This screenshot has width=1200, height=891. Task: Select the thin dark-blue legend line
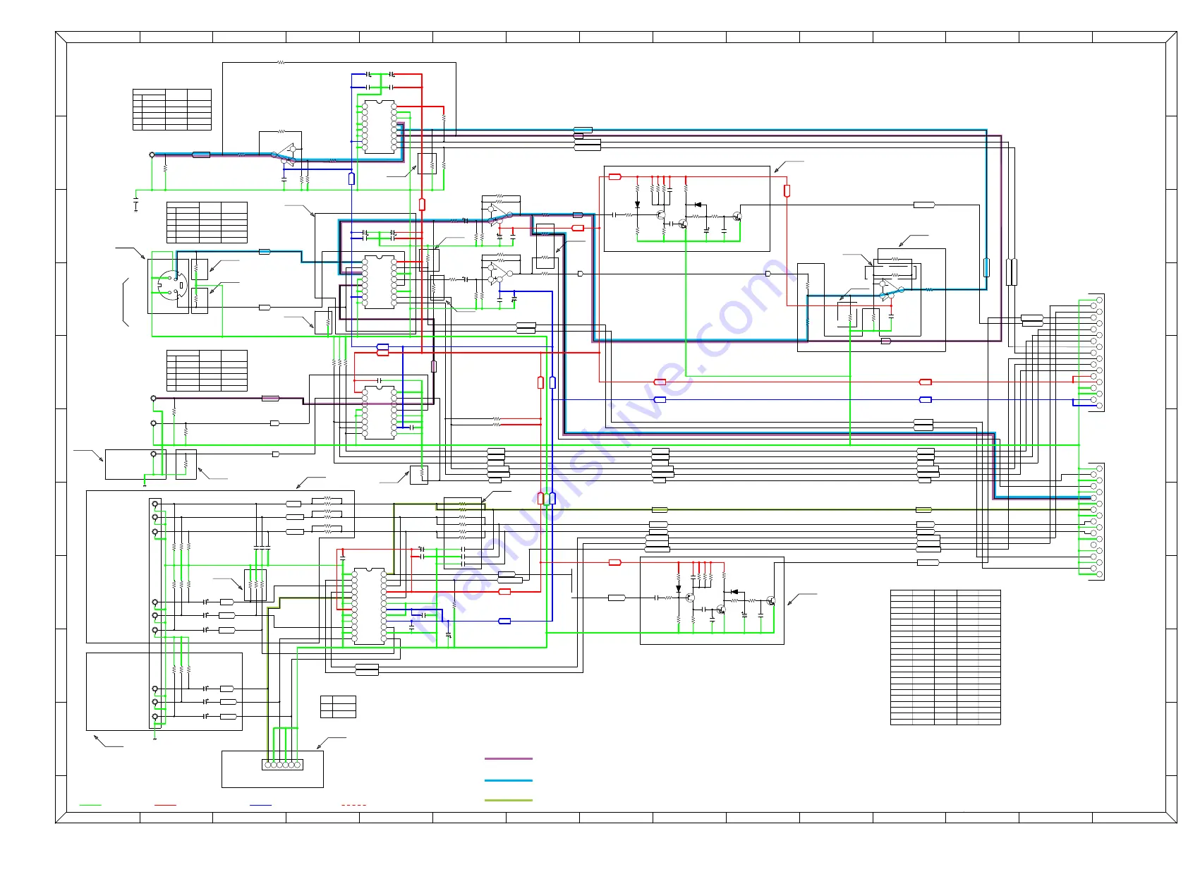point(260,805)
